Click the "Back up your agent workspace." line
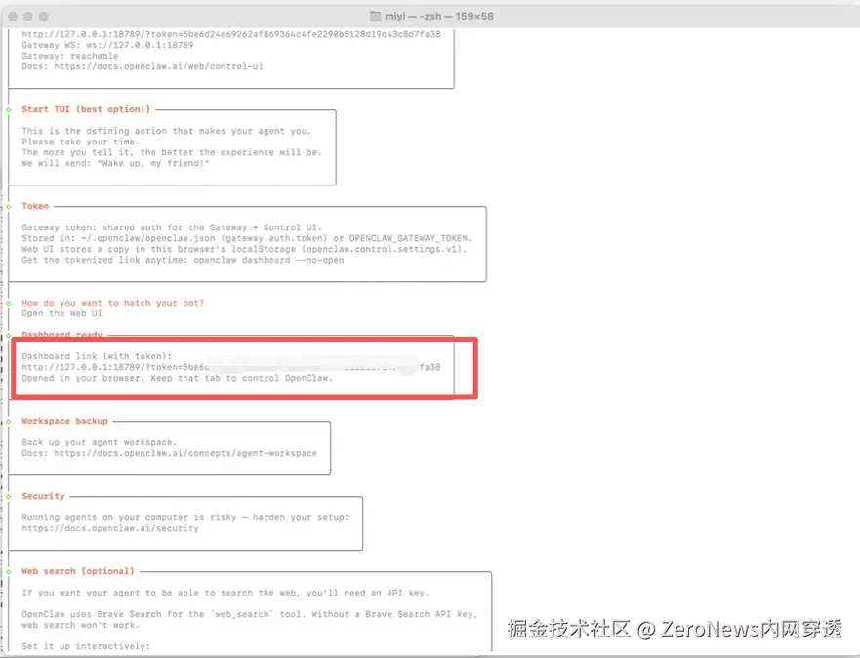The height and width of the screenshot is (658, 860). point(100,442)
